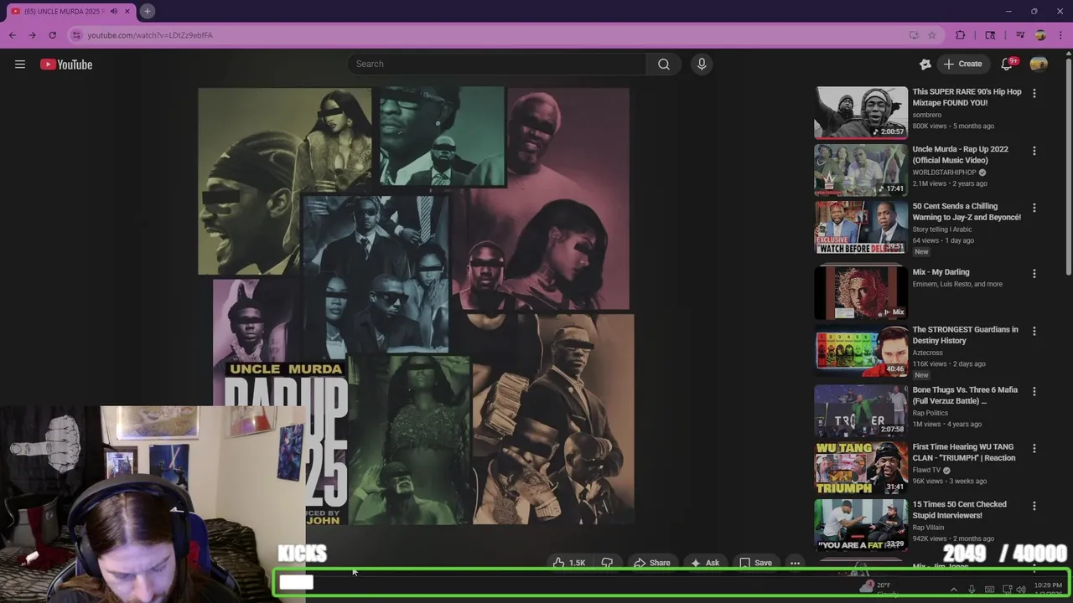Open options for 50 Cent Chilling Warning video
Image resolution: width=1073 pixels, height=603 pixels.
[x=1034, y=208]
